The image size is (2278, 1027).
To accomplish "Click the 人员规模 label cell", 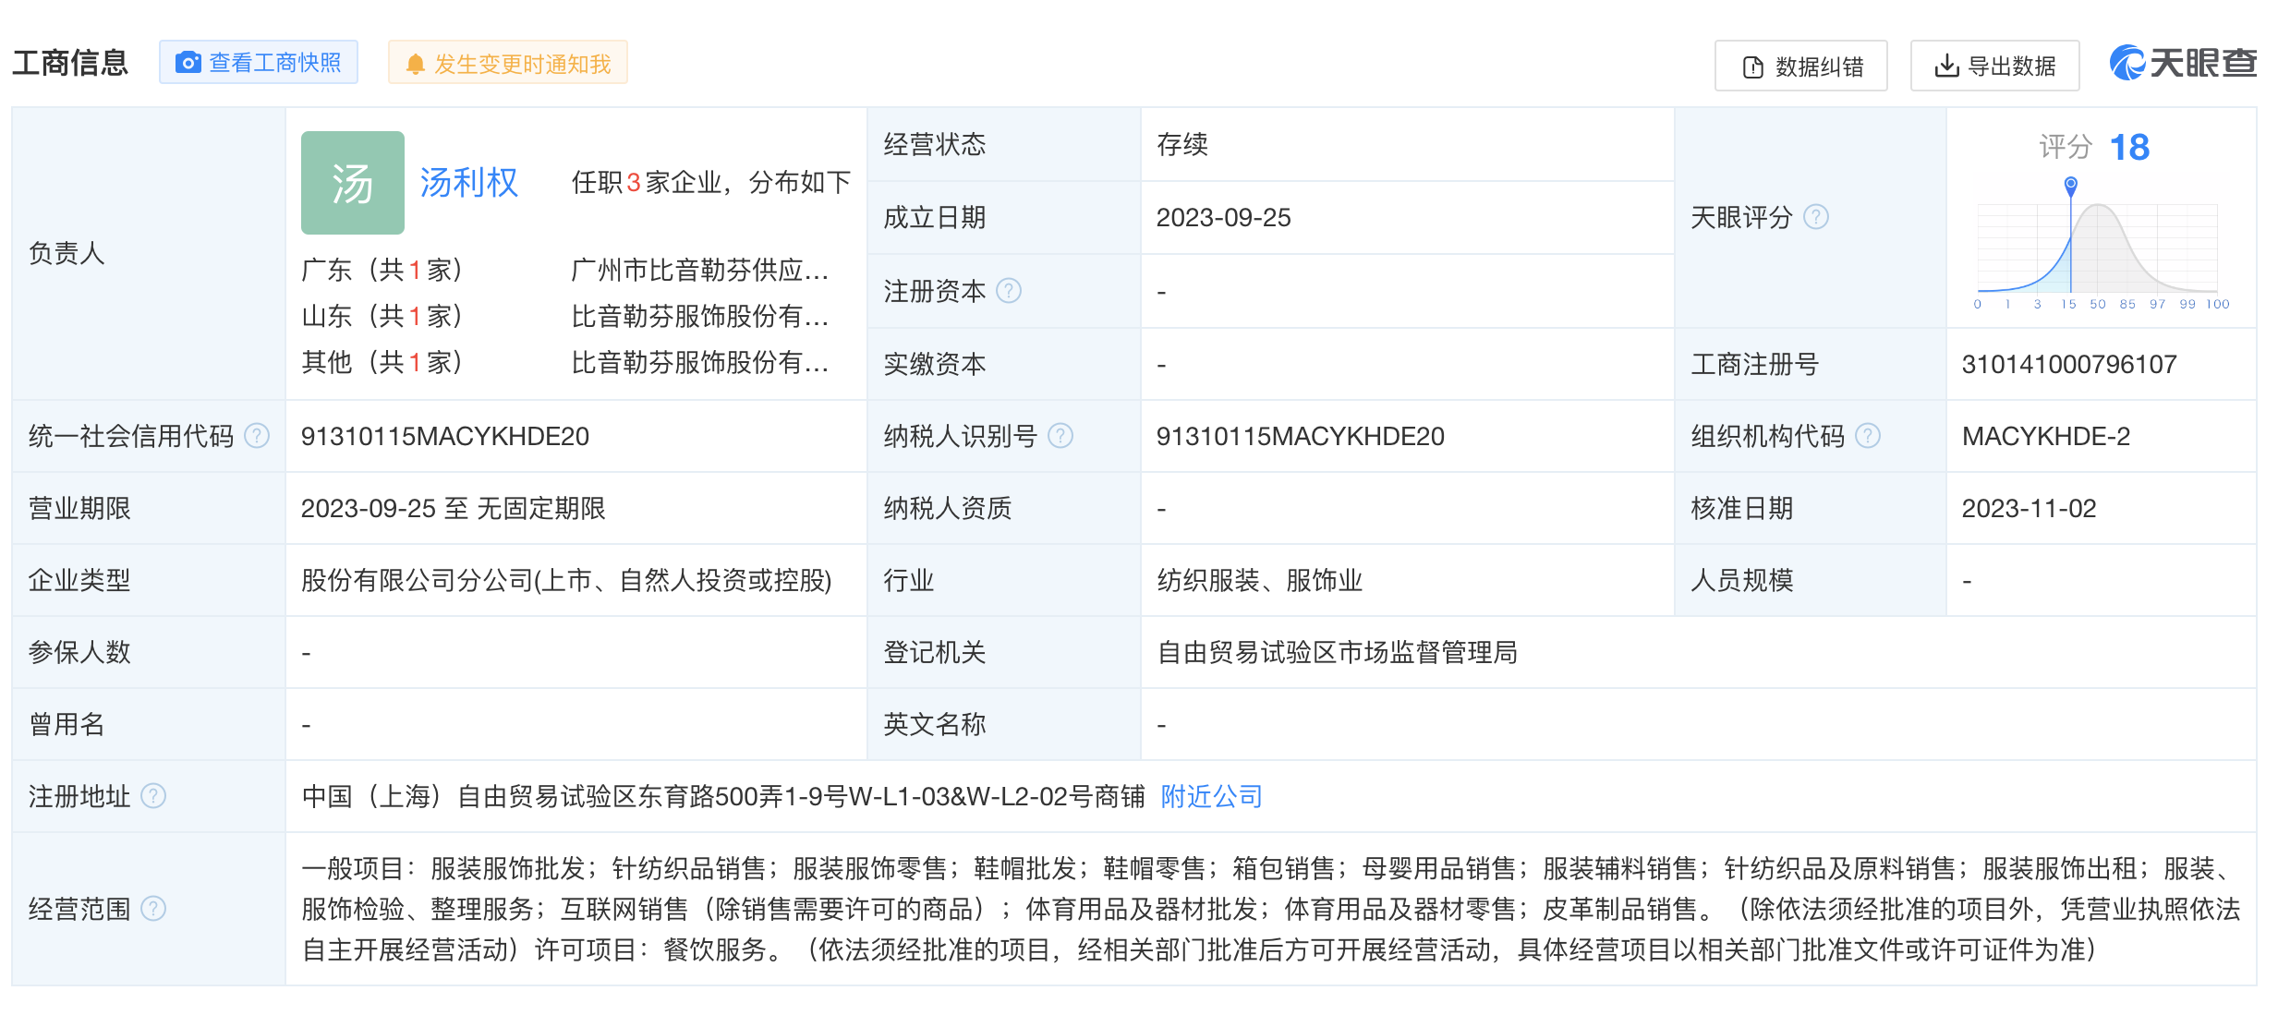I will pyautogui.click(x=1811, y=580).
